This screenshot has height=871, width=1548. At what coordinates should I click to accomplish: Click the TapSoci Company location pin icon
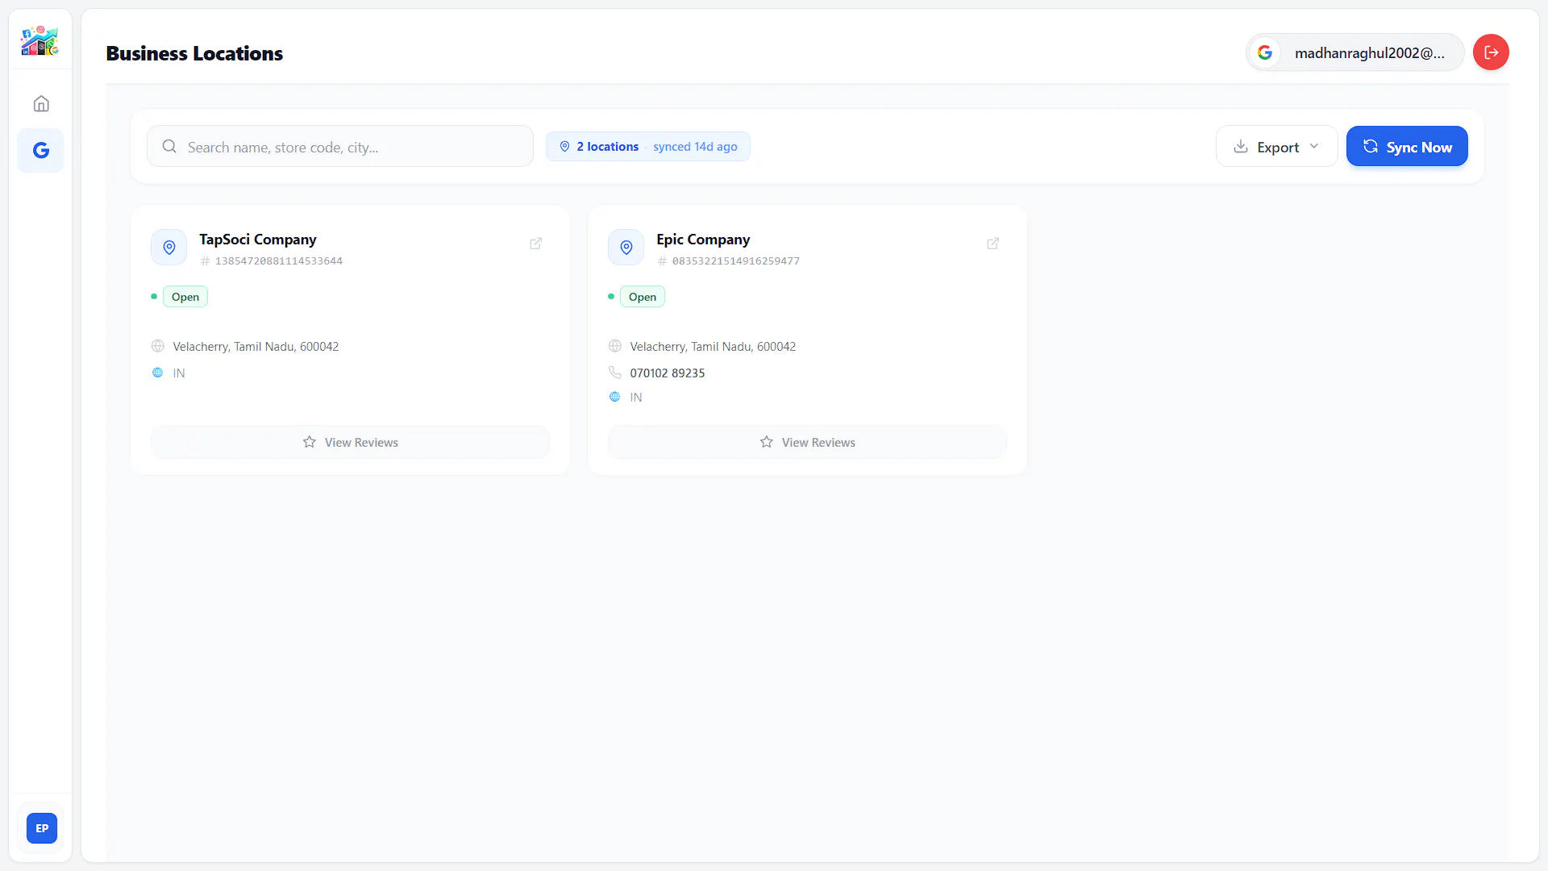[169, 248]
